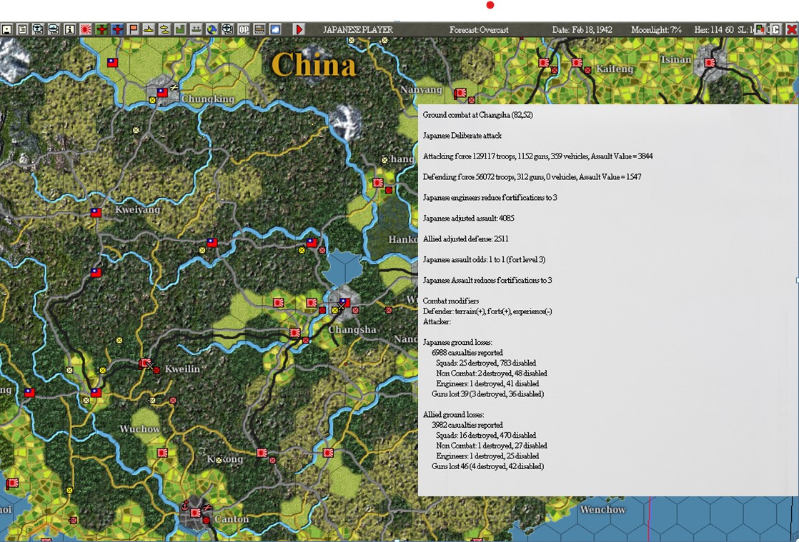This screenshot has width=799, height=542.
Task: Click the Defender terrain, forts, experience modifiers line
Action: click(x=487, y=311)
